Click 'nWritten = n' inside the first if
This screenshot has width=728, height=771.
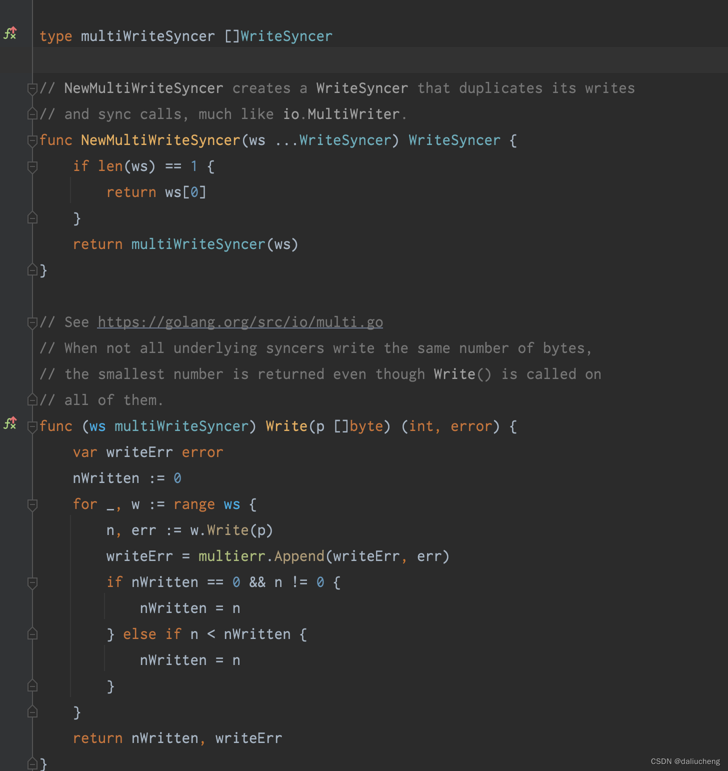pos(190,608)
